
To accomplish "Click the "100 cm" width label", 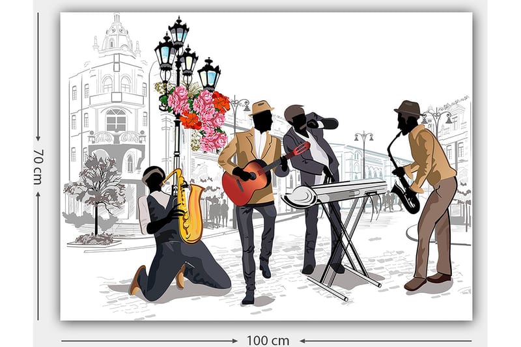I will [x=268, y=340].
